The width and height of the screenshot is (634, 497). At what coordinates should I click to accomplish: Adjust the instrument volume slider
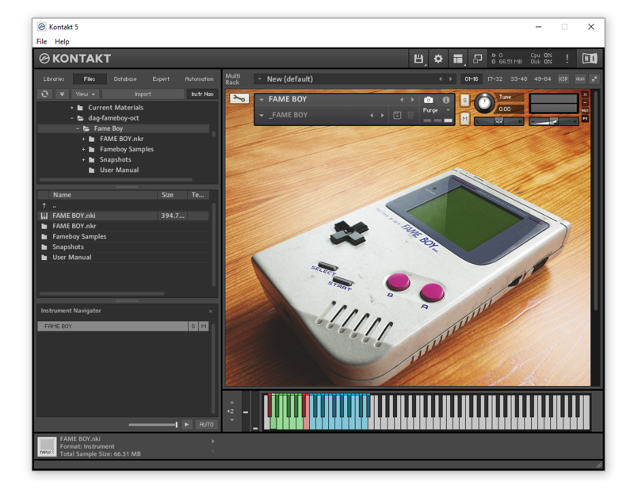pyautogui.click(x=553, y=121)
